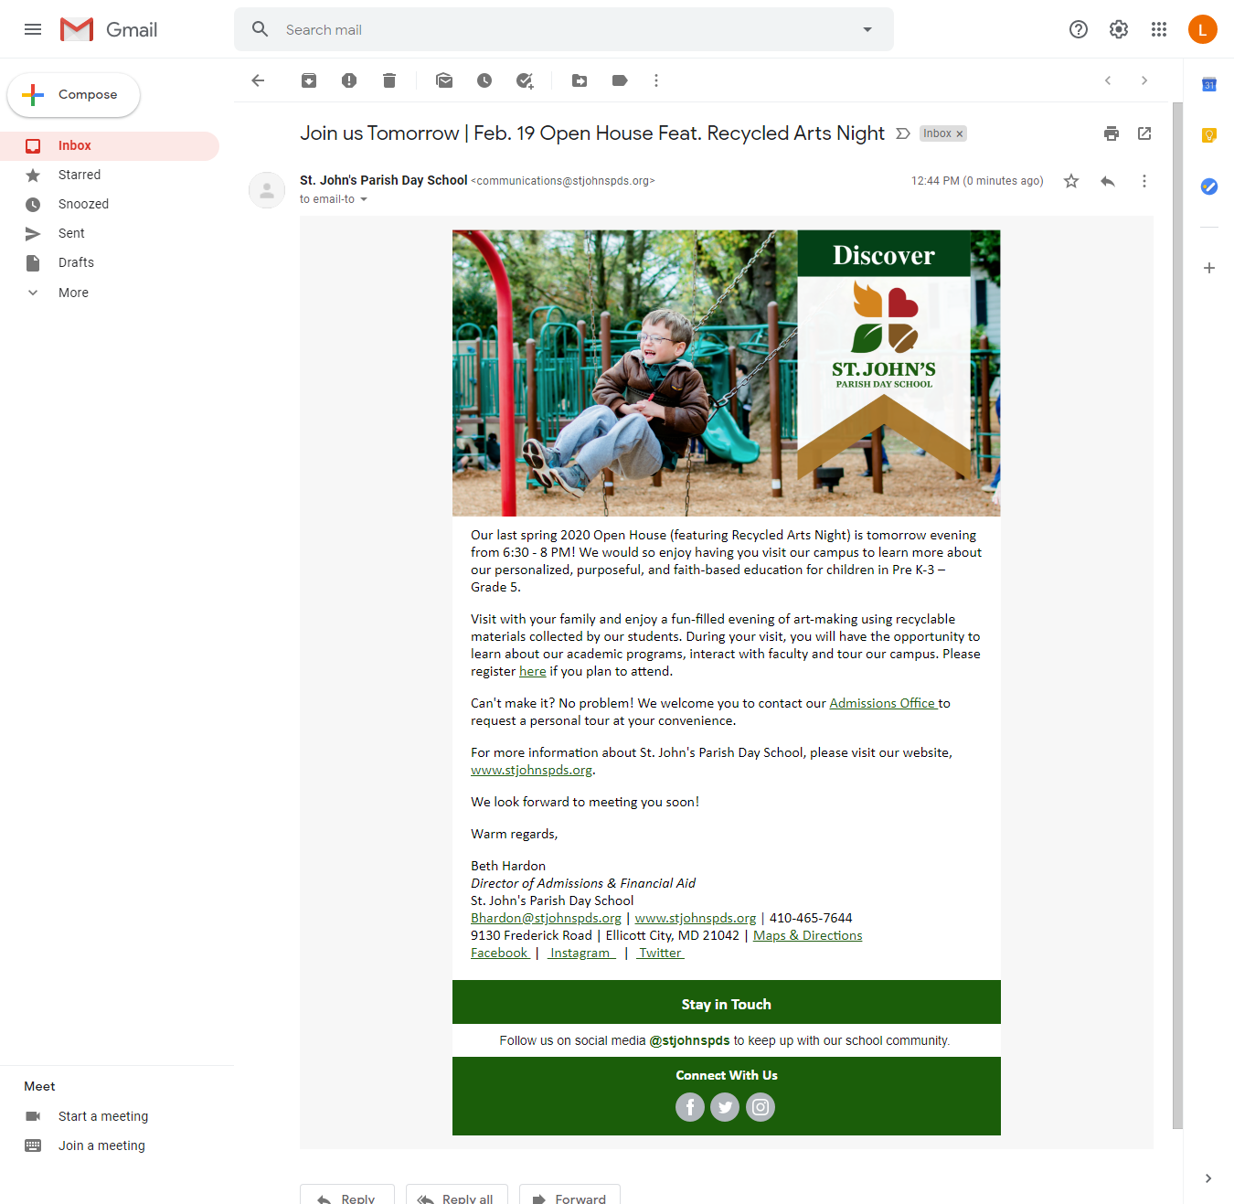Viewport: 1234px width, 1204px height.
Task: Click the Gmail logo
Action: tap(109, 29)
